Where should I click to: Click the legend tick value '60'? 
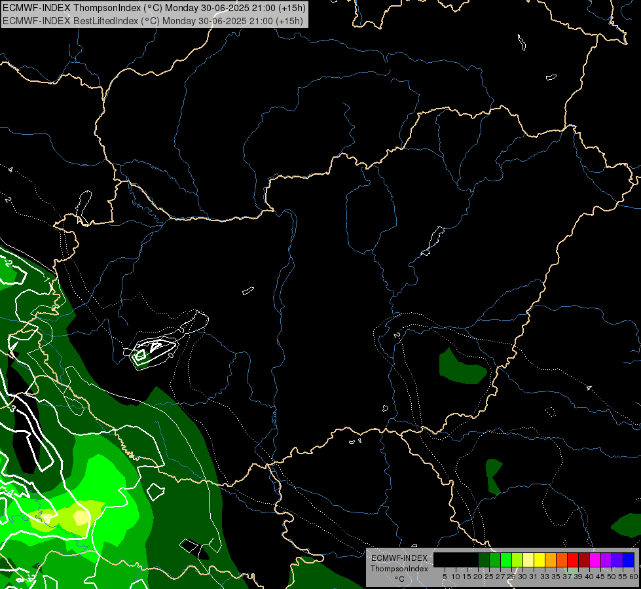634,577
